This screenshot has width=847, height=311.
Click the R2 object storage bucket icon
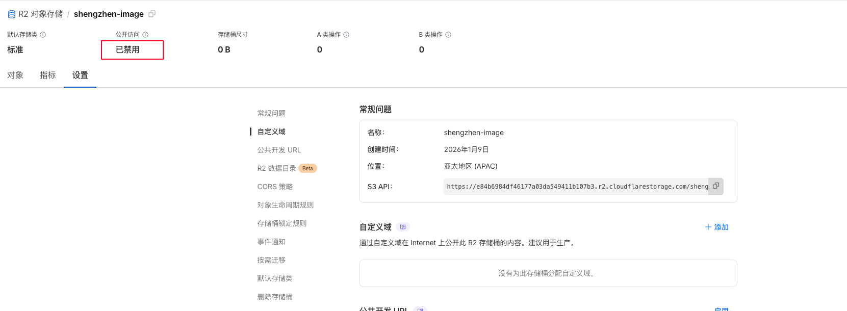click(11, 14)
